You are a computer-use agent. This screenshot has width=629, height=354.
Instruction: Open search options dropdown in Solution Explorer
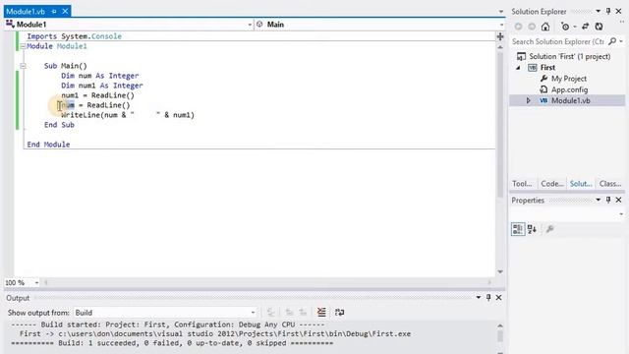point(621,41)
